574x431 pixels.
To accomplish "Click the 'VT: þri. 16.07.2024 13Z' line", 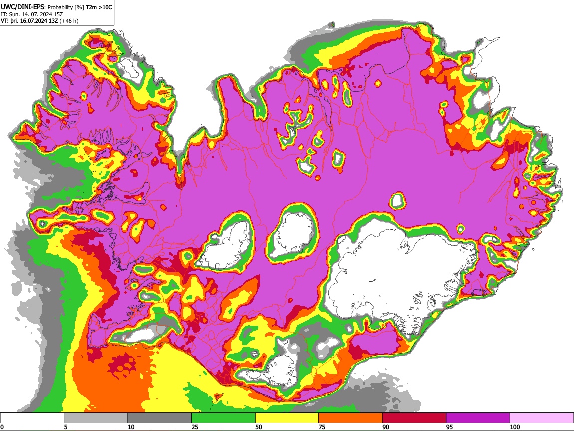I will (x=29, y=21).
